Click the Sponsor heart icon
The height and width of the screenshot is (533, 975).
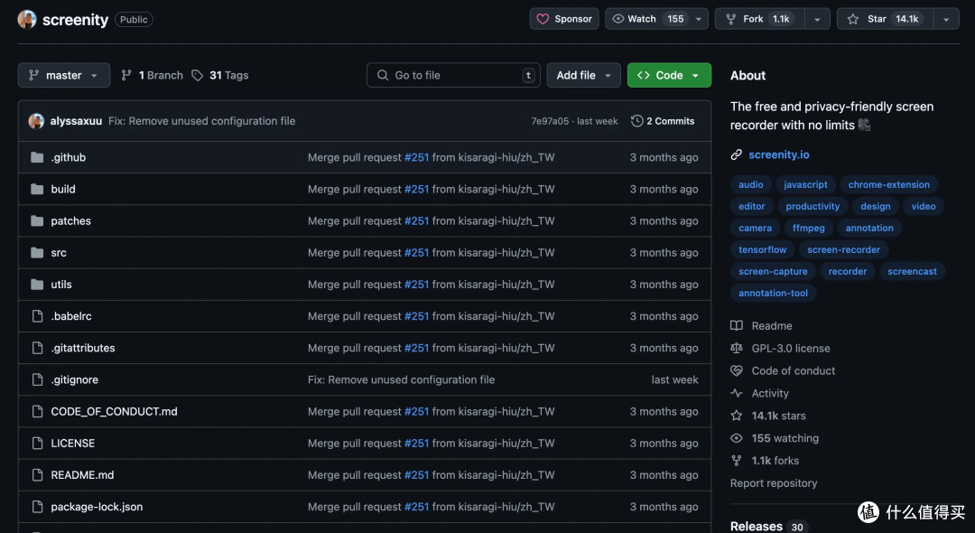point(543,19)
